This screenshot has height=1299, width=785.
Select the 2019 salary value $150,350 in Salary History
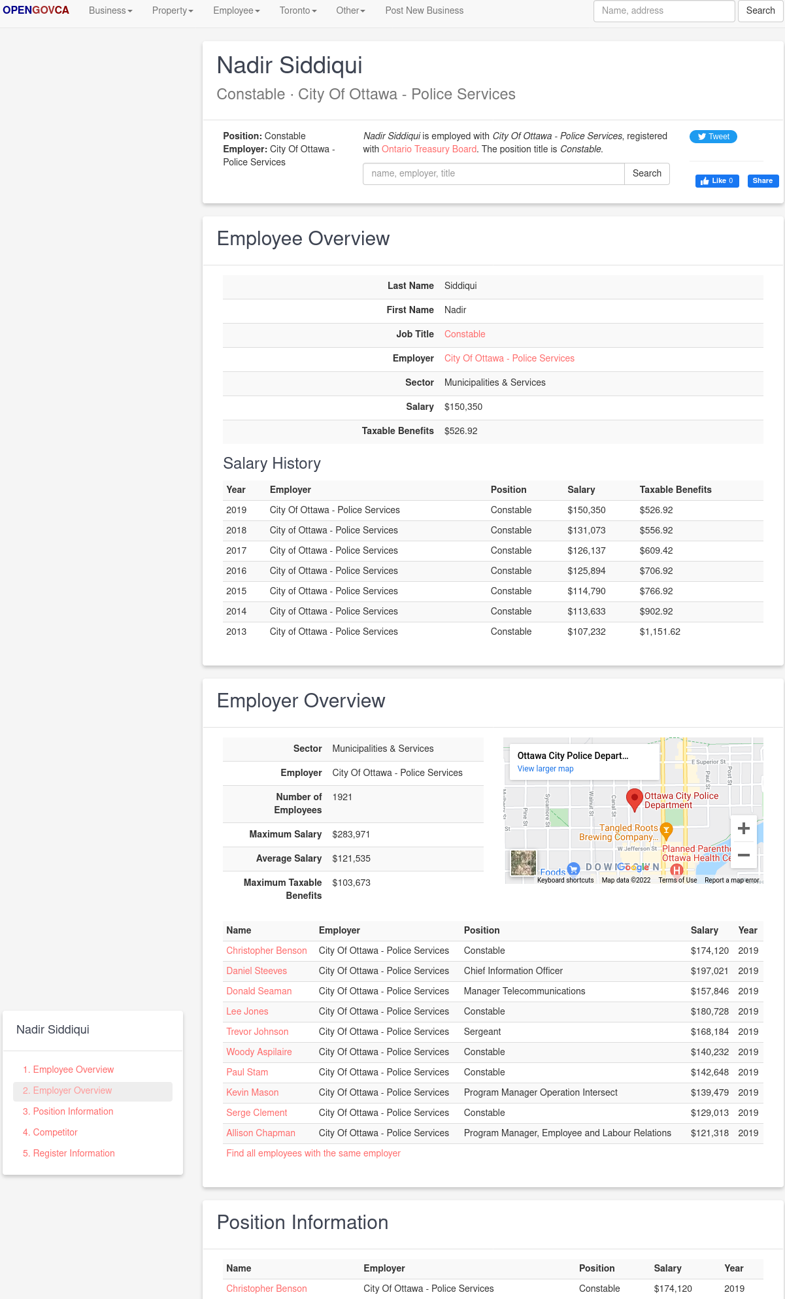[586, 510]
